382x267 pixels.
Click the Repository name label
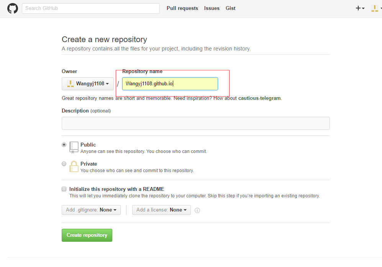(142, 72)
